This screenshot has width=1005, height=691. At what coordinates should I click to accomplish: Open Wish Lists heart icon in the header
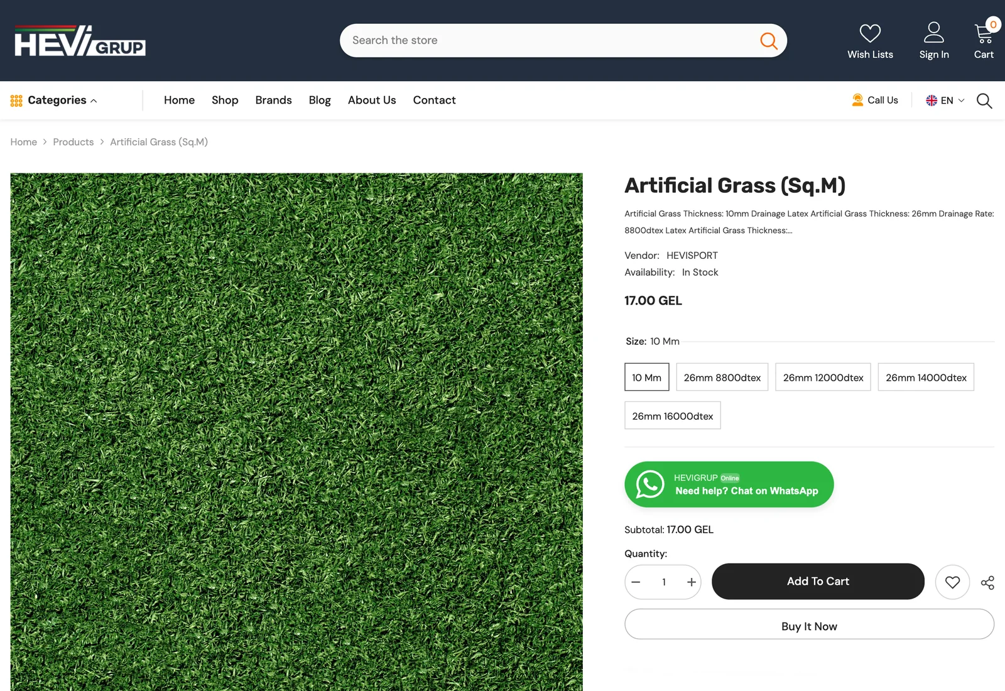tap(870, 33)
